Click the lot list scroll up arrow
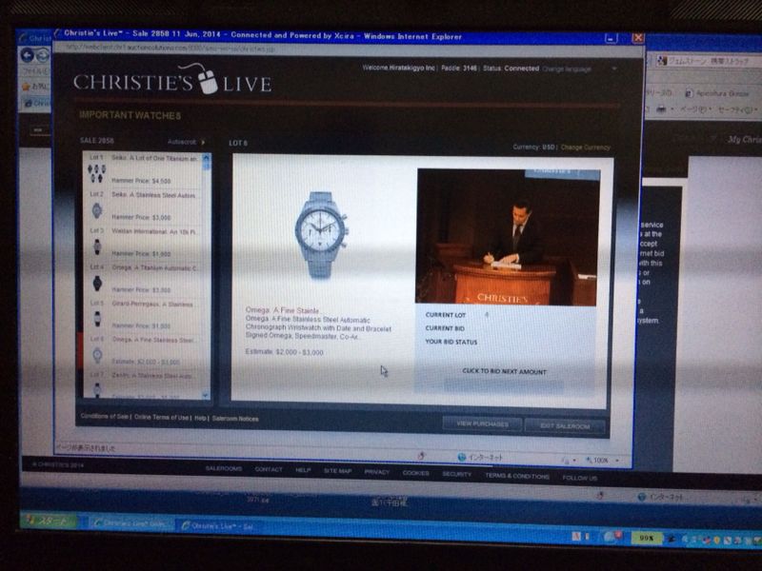This screenshot has height=571, width=762. (206, 158)
